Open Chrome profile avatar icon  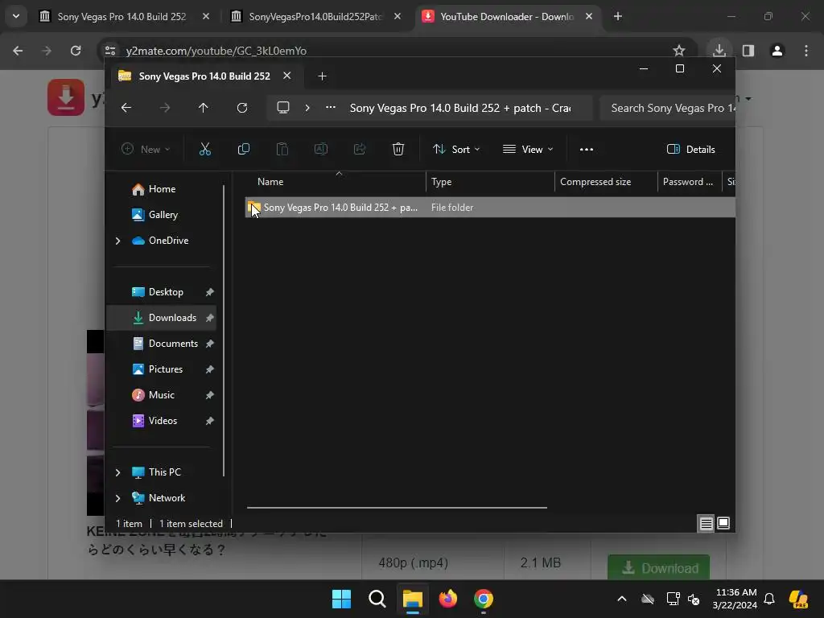[x=777, y=51]
